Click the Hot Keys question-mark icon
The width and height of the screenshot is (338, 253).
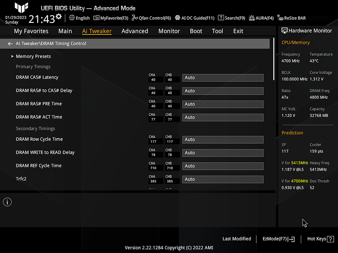click(x=331, y=239)
